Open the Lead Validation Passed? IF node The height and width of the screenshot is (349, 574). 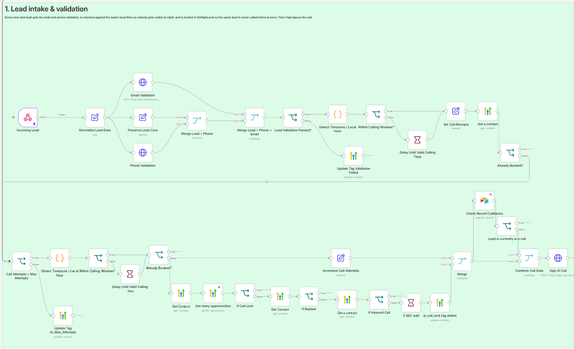(293, 117)
